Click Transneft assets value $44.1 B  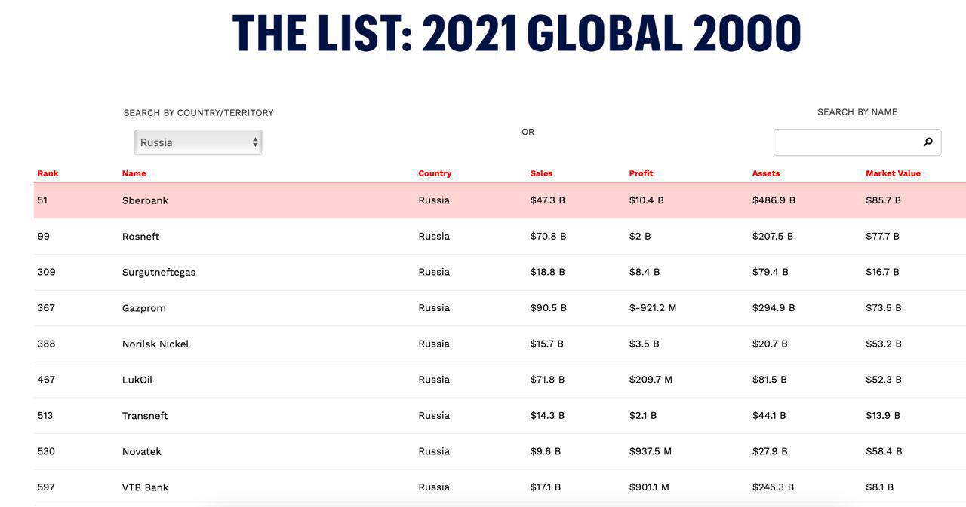click(x=769, y=416)
